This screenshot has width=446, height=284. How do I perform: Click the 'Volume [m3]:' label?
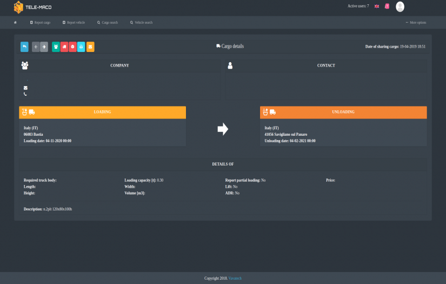pyautogui.click(x=135, y=193)
